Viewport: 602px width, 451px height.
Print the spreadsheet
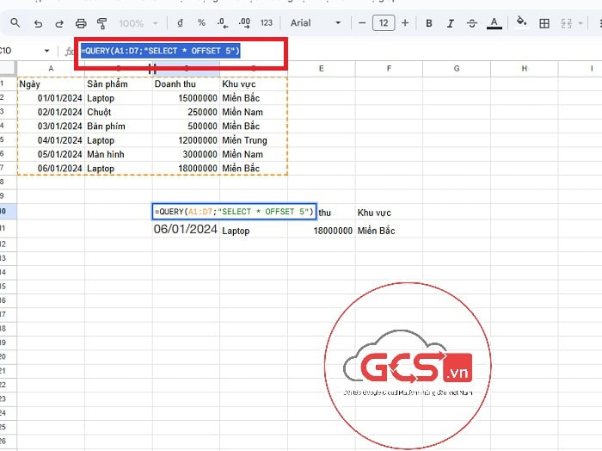81,23
